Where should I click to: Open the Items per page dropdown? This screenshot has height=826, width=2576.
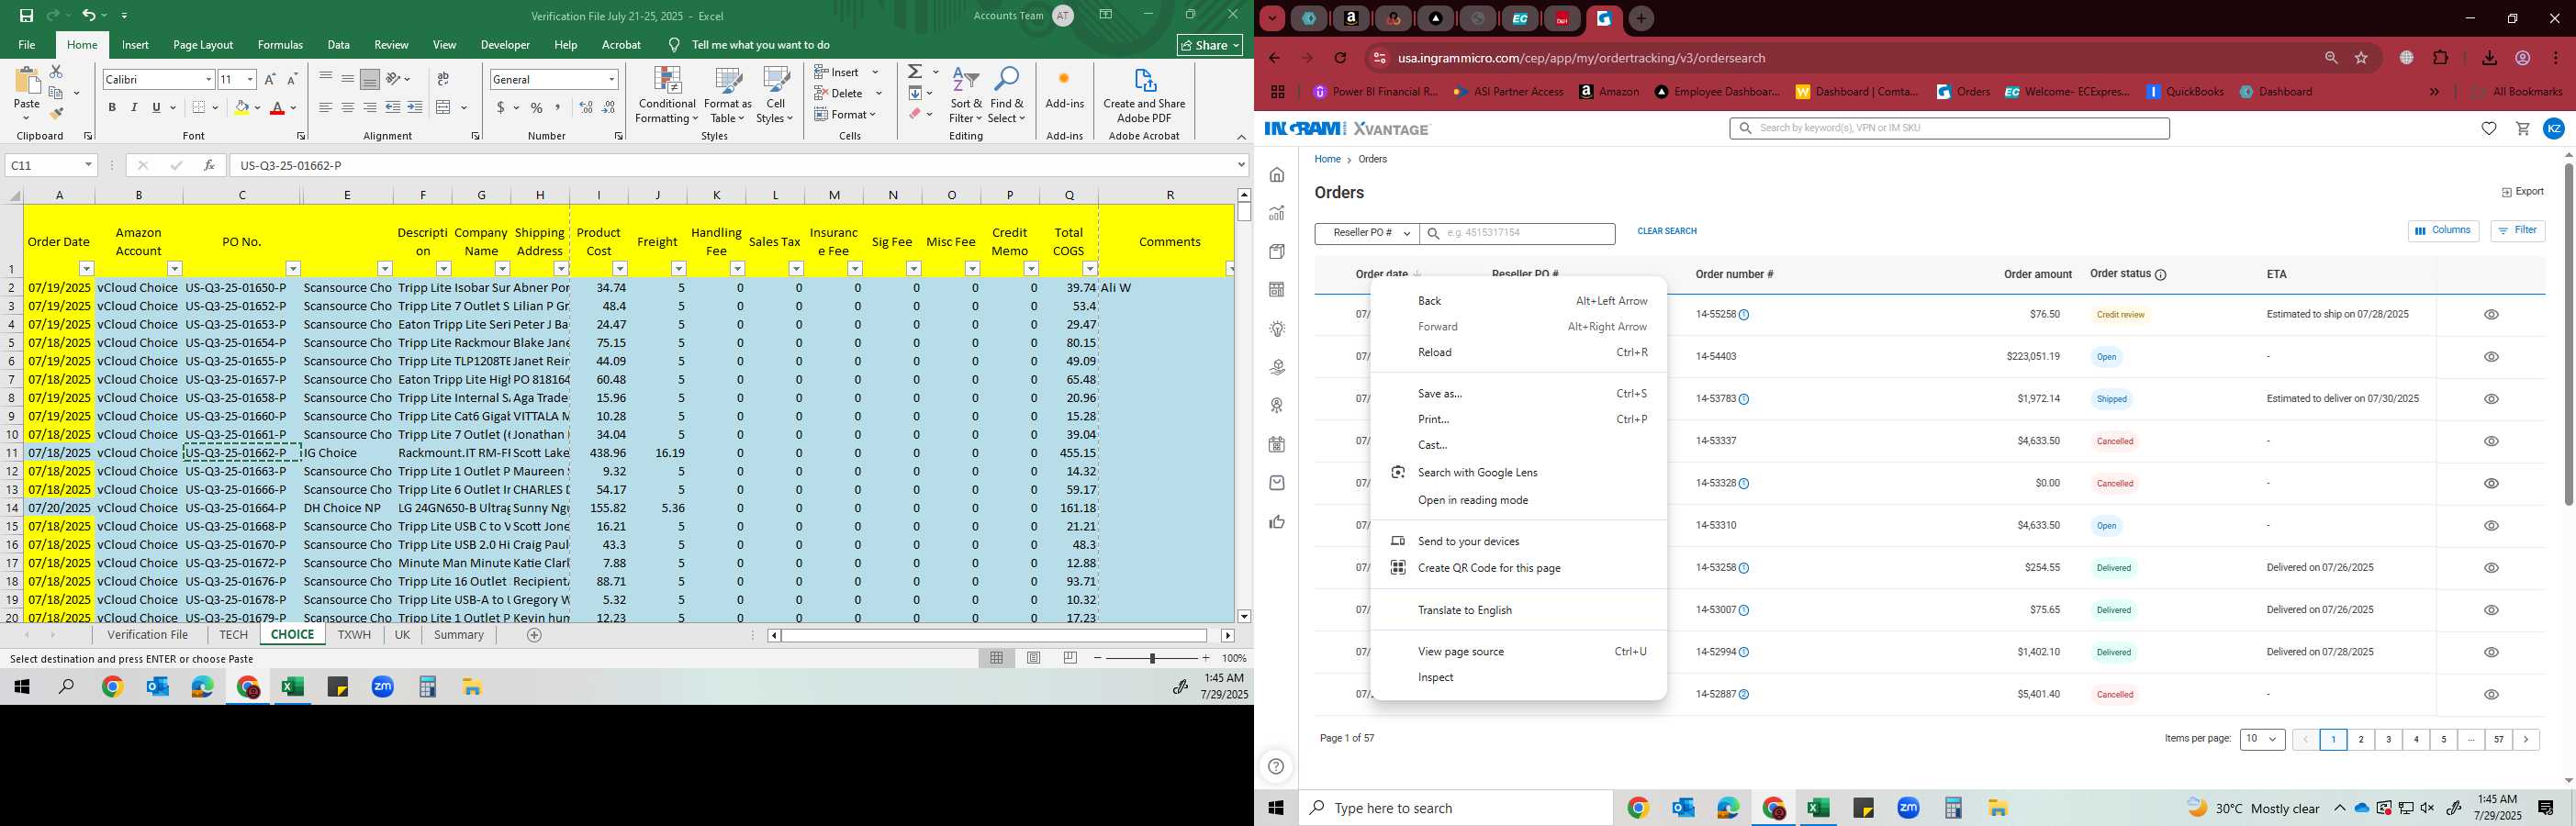pos(2262,739)
